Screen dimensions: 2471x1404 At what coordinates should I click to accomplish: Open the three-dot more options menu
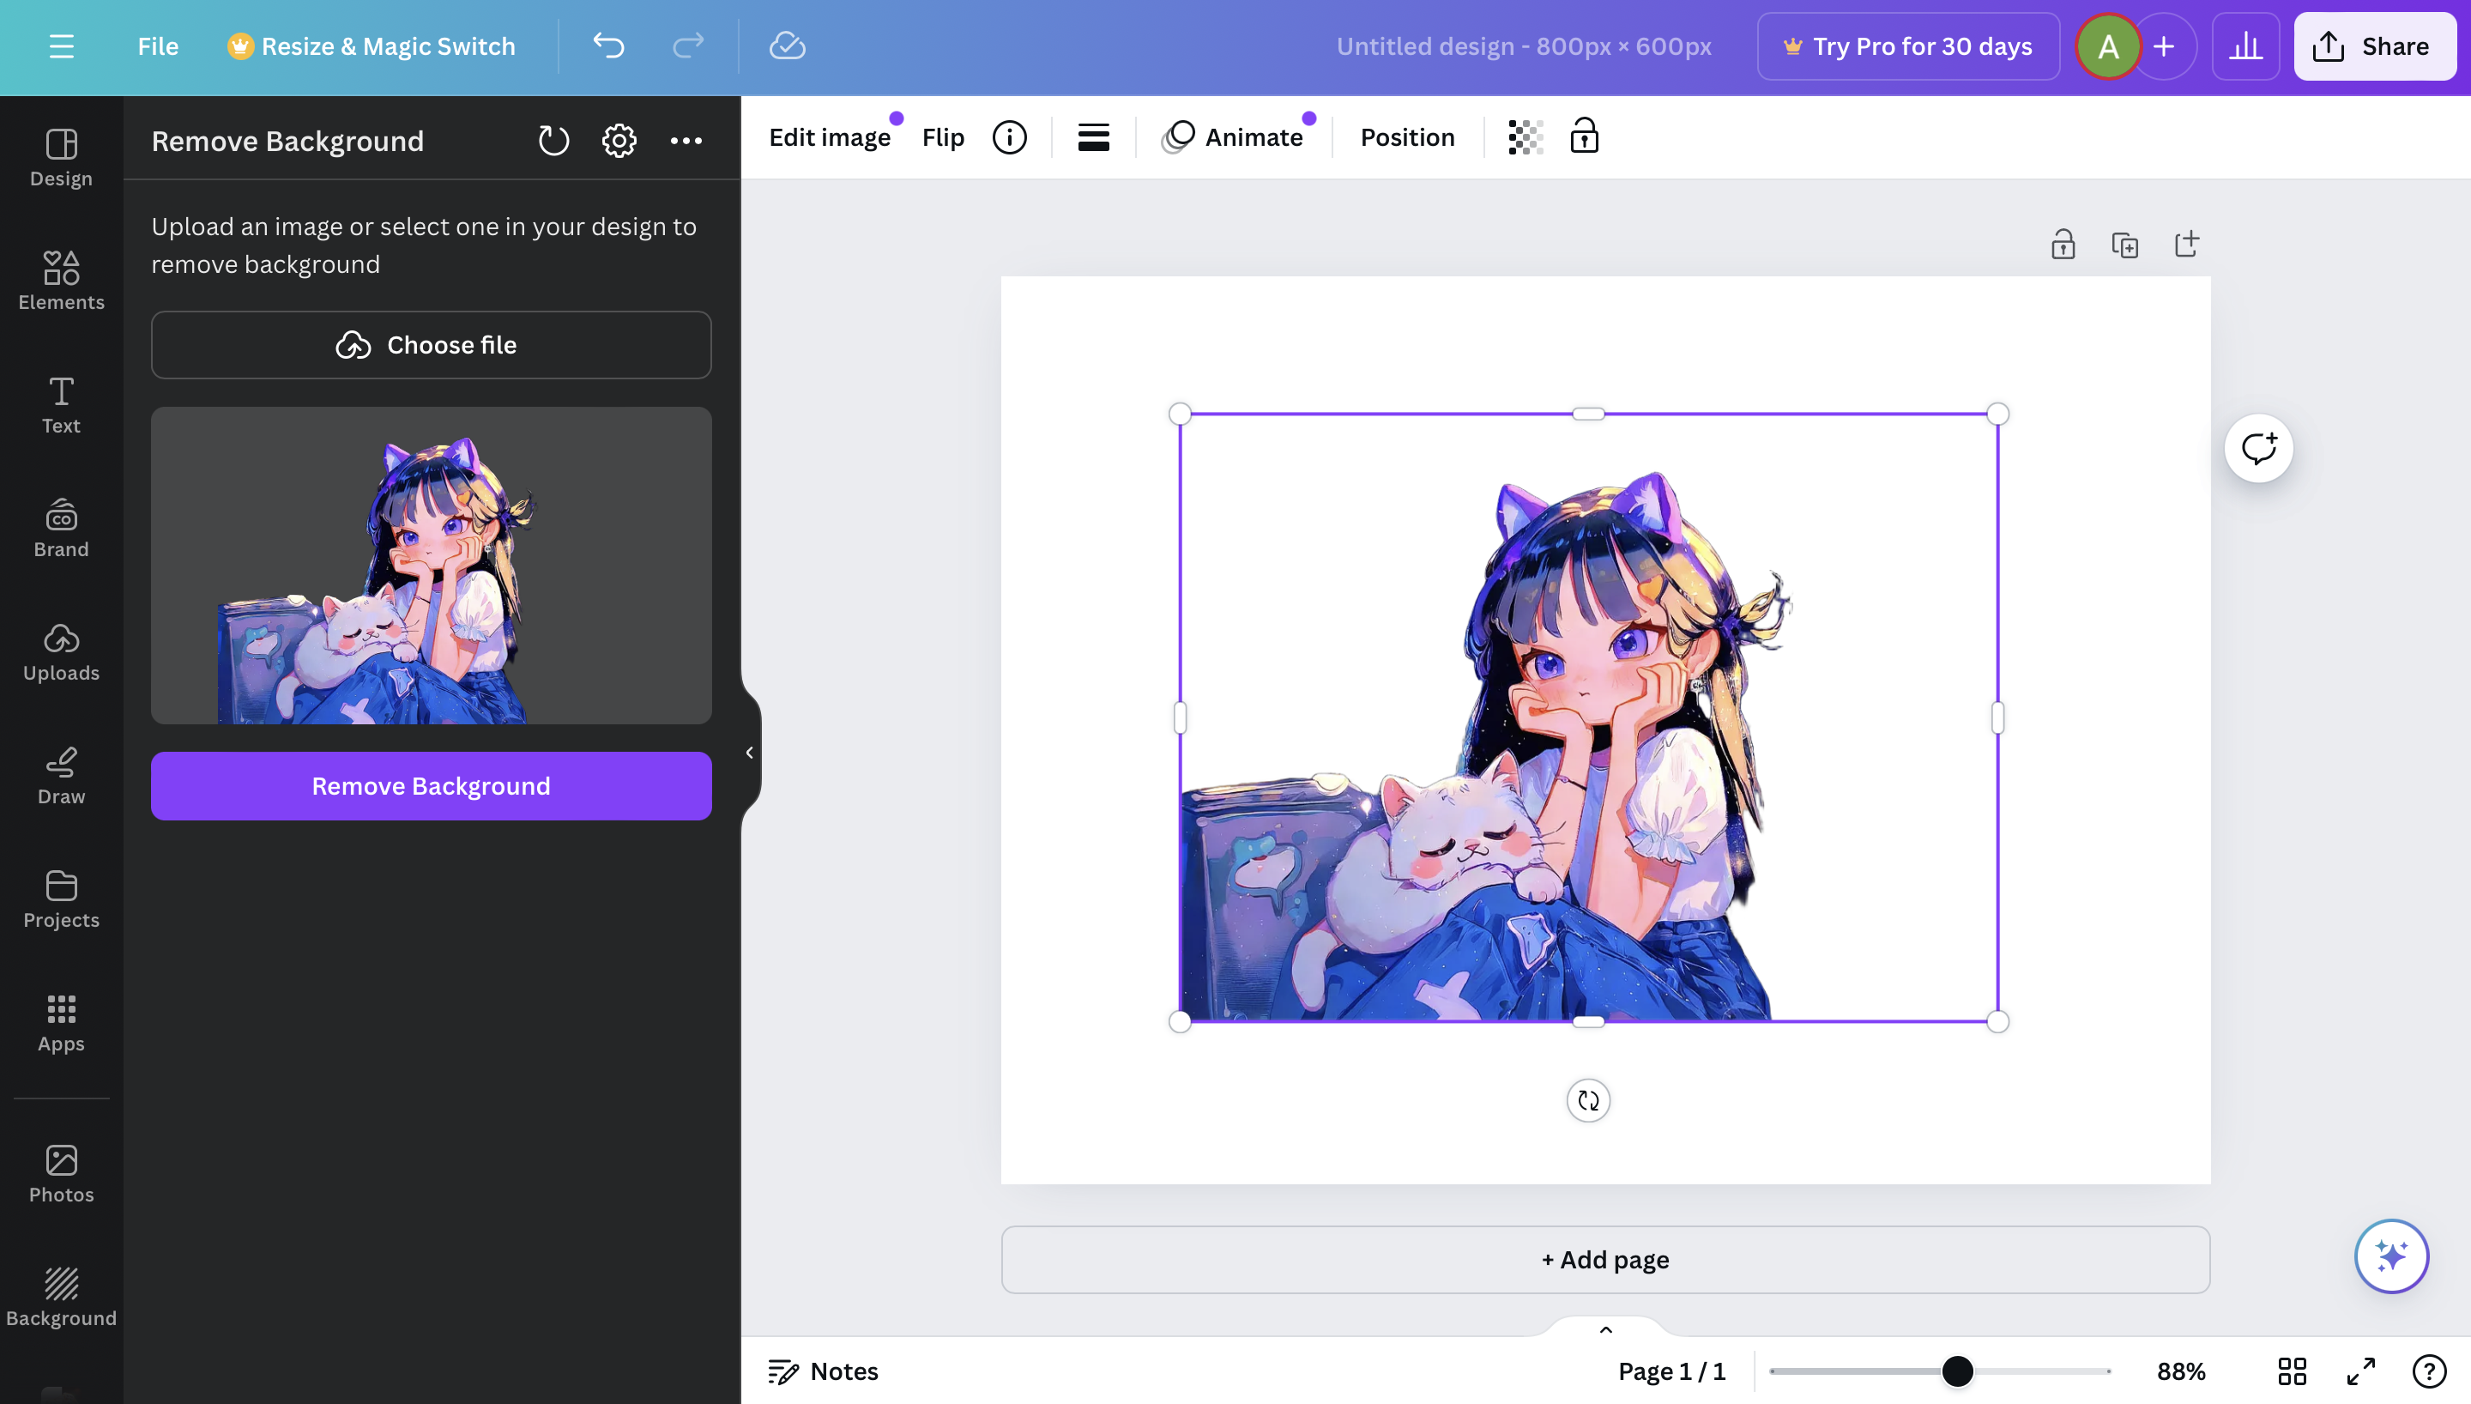686,141
